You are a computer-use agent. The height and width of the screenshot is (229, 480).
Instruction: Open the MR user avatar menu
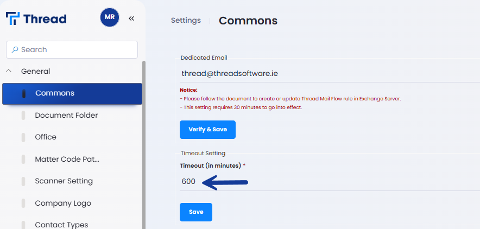[x=110, y=17]
